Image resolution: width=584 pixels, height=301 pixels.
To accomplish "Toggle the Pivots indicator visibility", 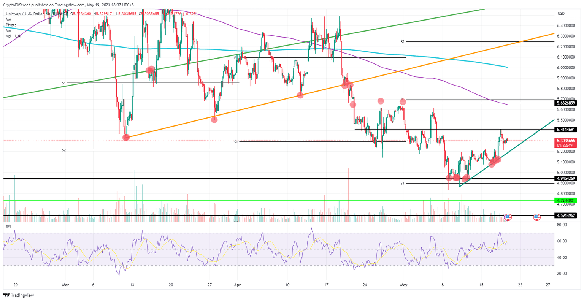I will point(11,25).
